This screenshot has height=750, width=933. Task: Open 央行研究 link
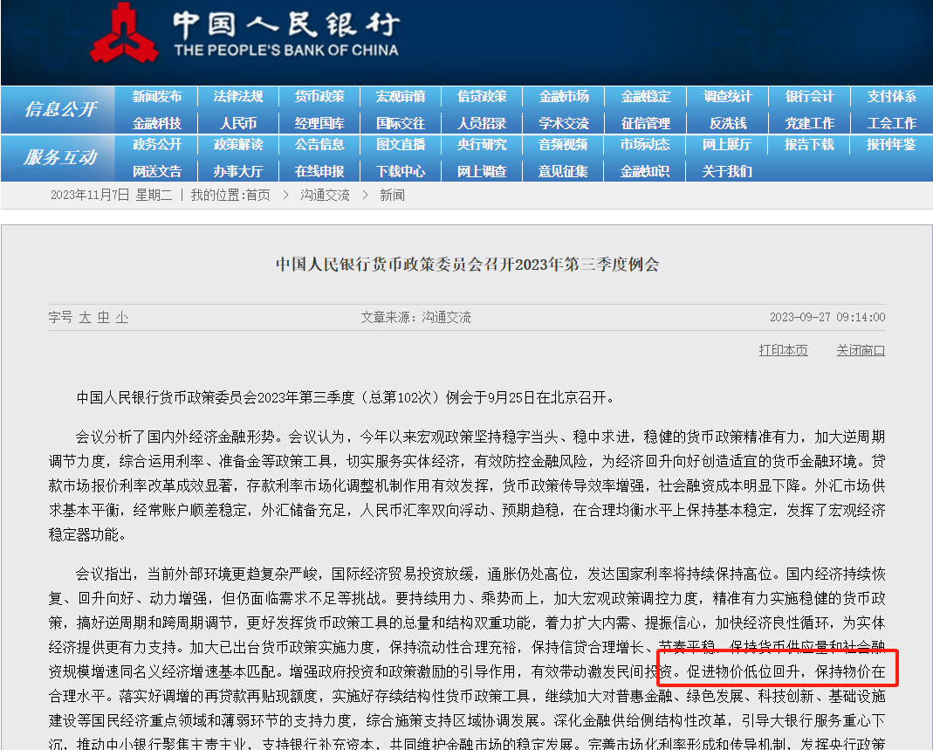pyautogui.click(x=482, y=144)
